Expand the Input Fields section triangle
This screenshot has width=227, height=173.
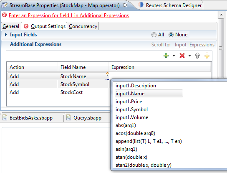[x=6, y=35]
